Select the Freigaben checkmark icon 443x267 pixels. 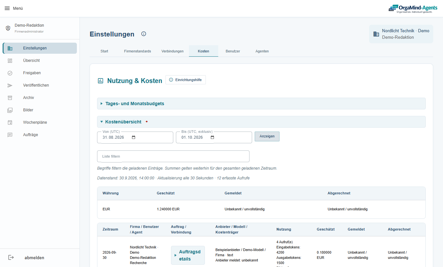point(10,73)
